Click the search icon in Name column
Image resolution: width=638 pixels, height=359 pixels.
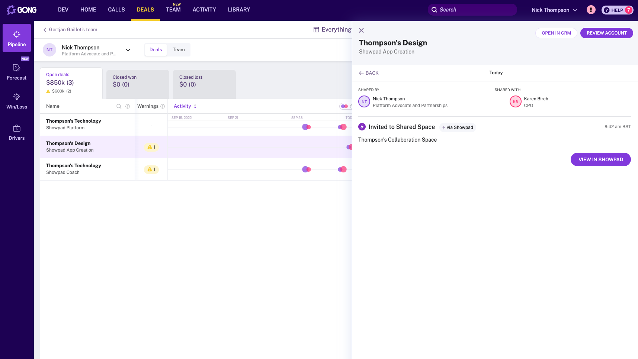pyautogui.click(x=119, y=106)
